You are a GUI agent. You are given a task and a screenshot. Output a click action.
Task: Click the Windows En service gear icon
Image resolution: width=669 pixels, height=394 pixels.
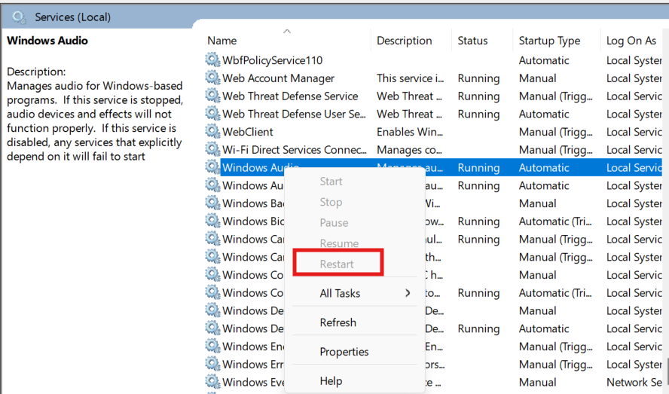(212, 346)
